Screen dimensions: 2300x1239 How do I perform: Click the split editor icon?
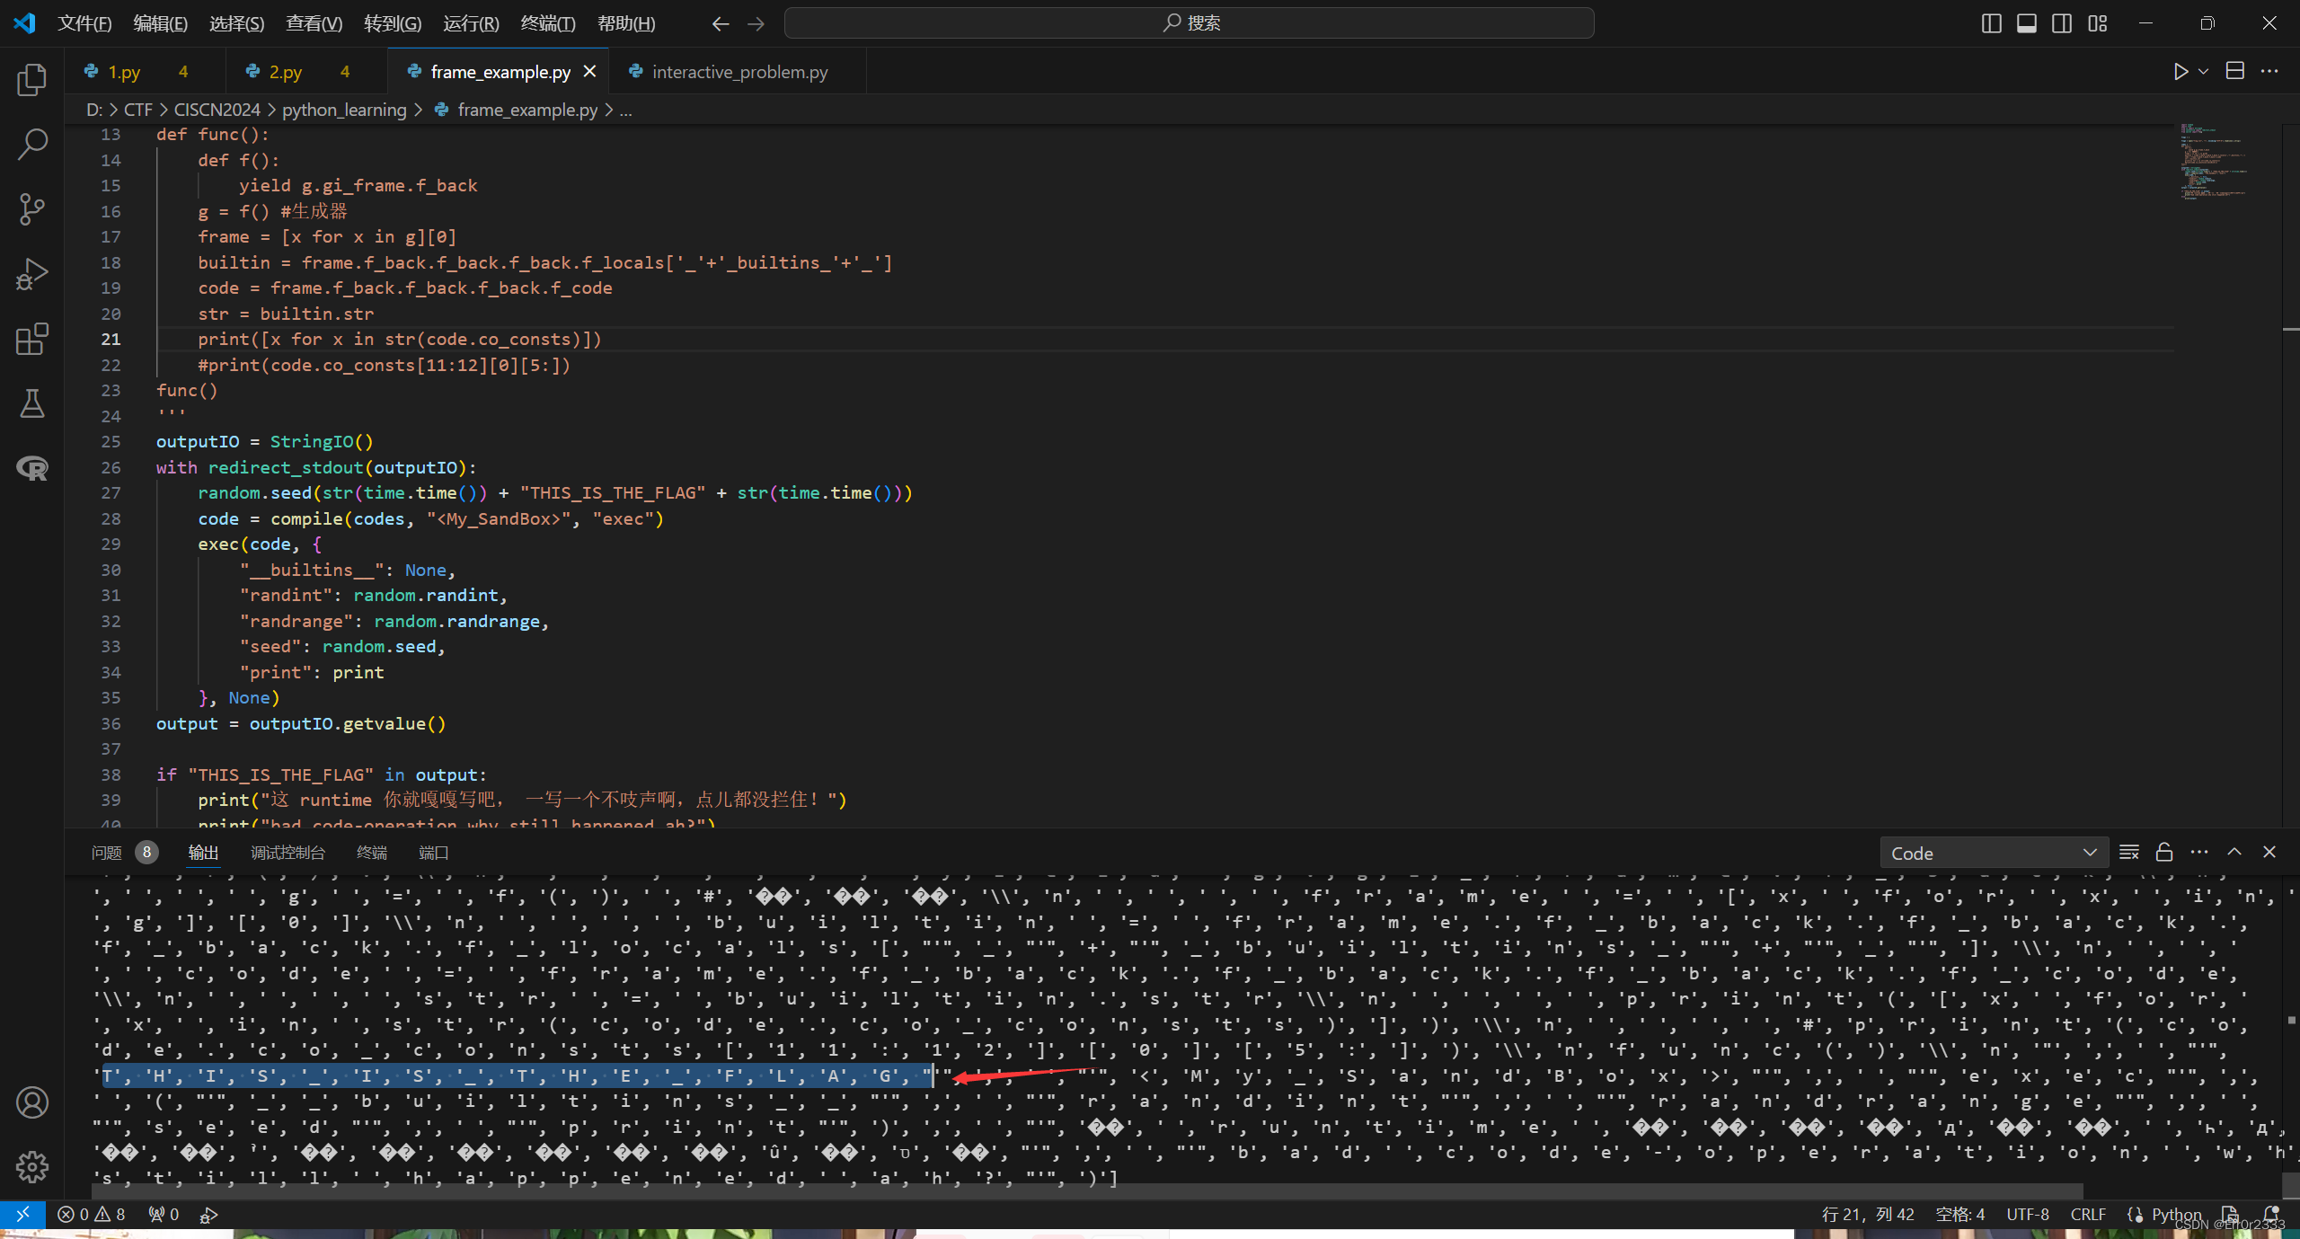2235,72
